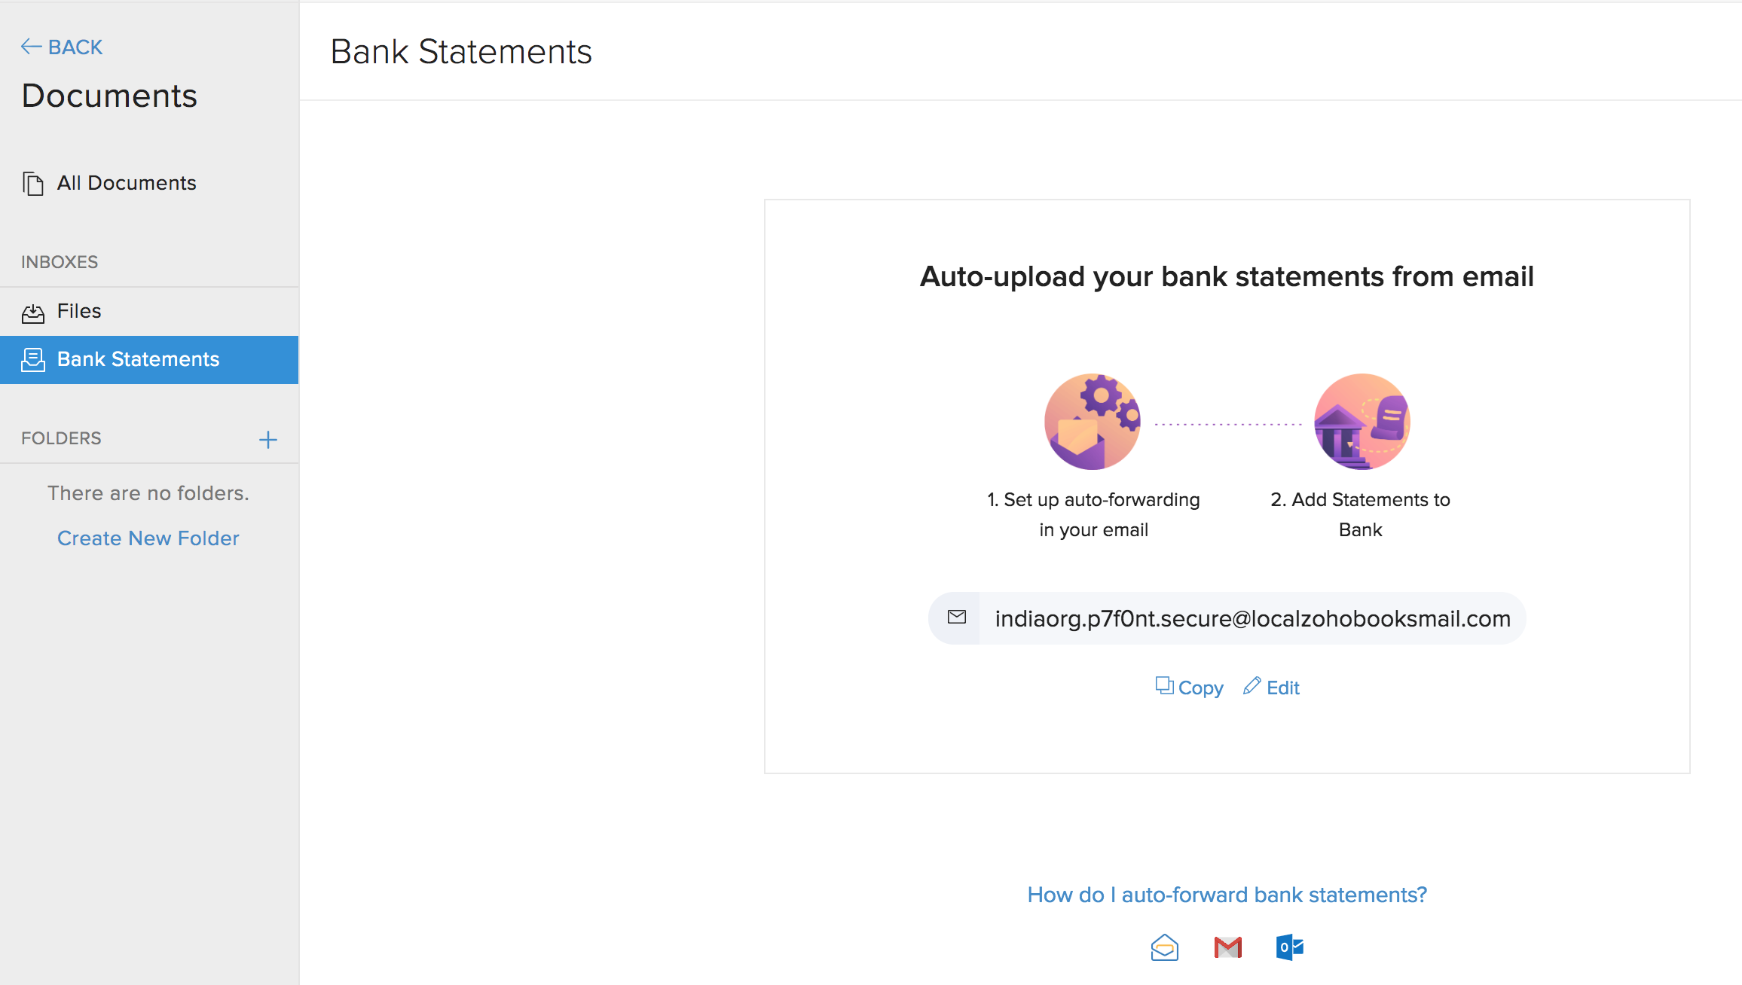The image size is (1742, 985).
Task: Select All Documents in the sidebar
Action: 126,183
